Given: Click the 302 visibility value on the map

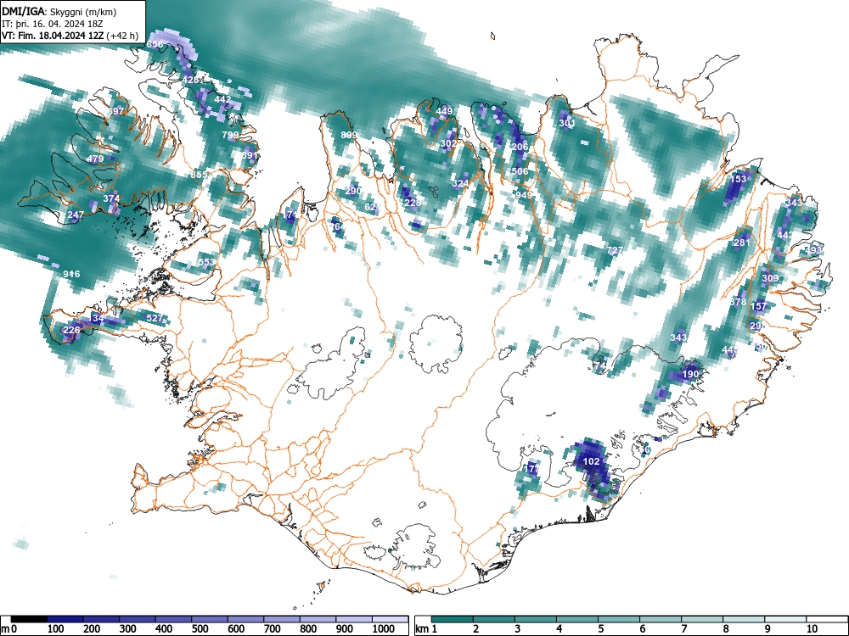Looking at the screenshot, I should click(x=448, y=143).
